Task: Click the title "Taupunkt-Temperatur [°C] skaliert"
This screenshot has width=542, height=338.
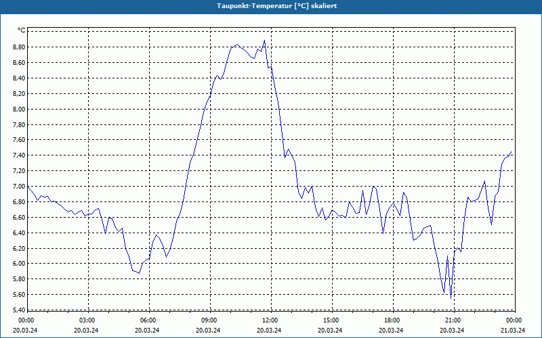Action: [277, 6]
